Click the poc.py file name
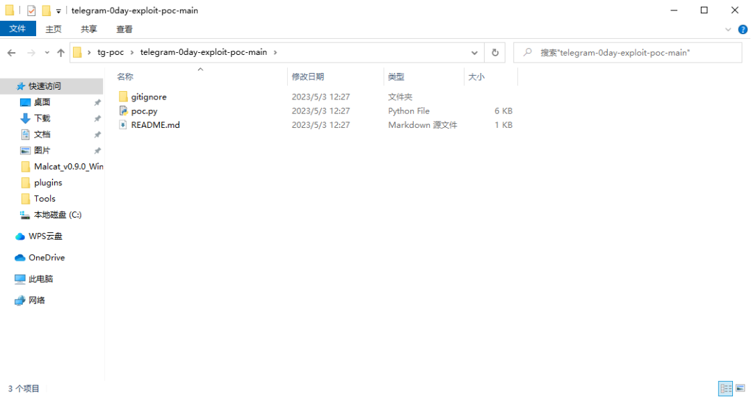This screenshot has width=751, height=397. [x=144, y=111]
